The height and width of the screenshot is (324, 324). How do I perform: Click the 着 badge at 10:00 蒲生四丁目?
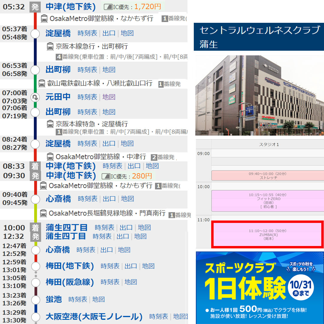tap(35, 228)
